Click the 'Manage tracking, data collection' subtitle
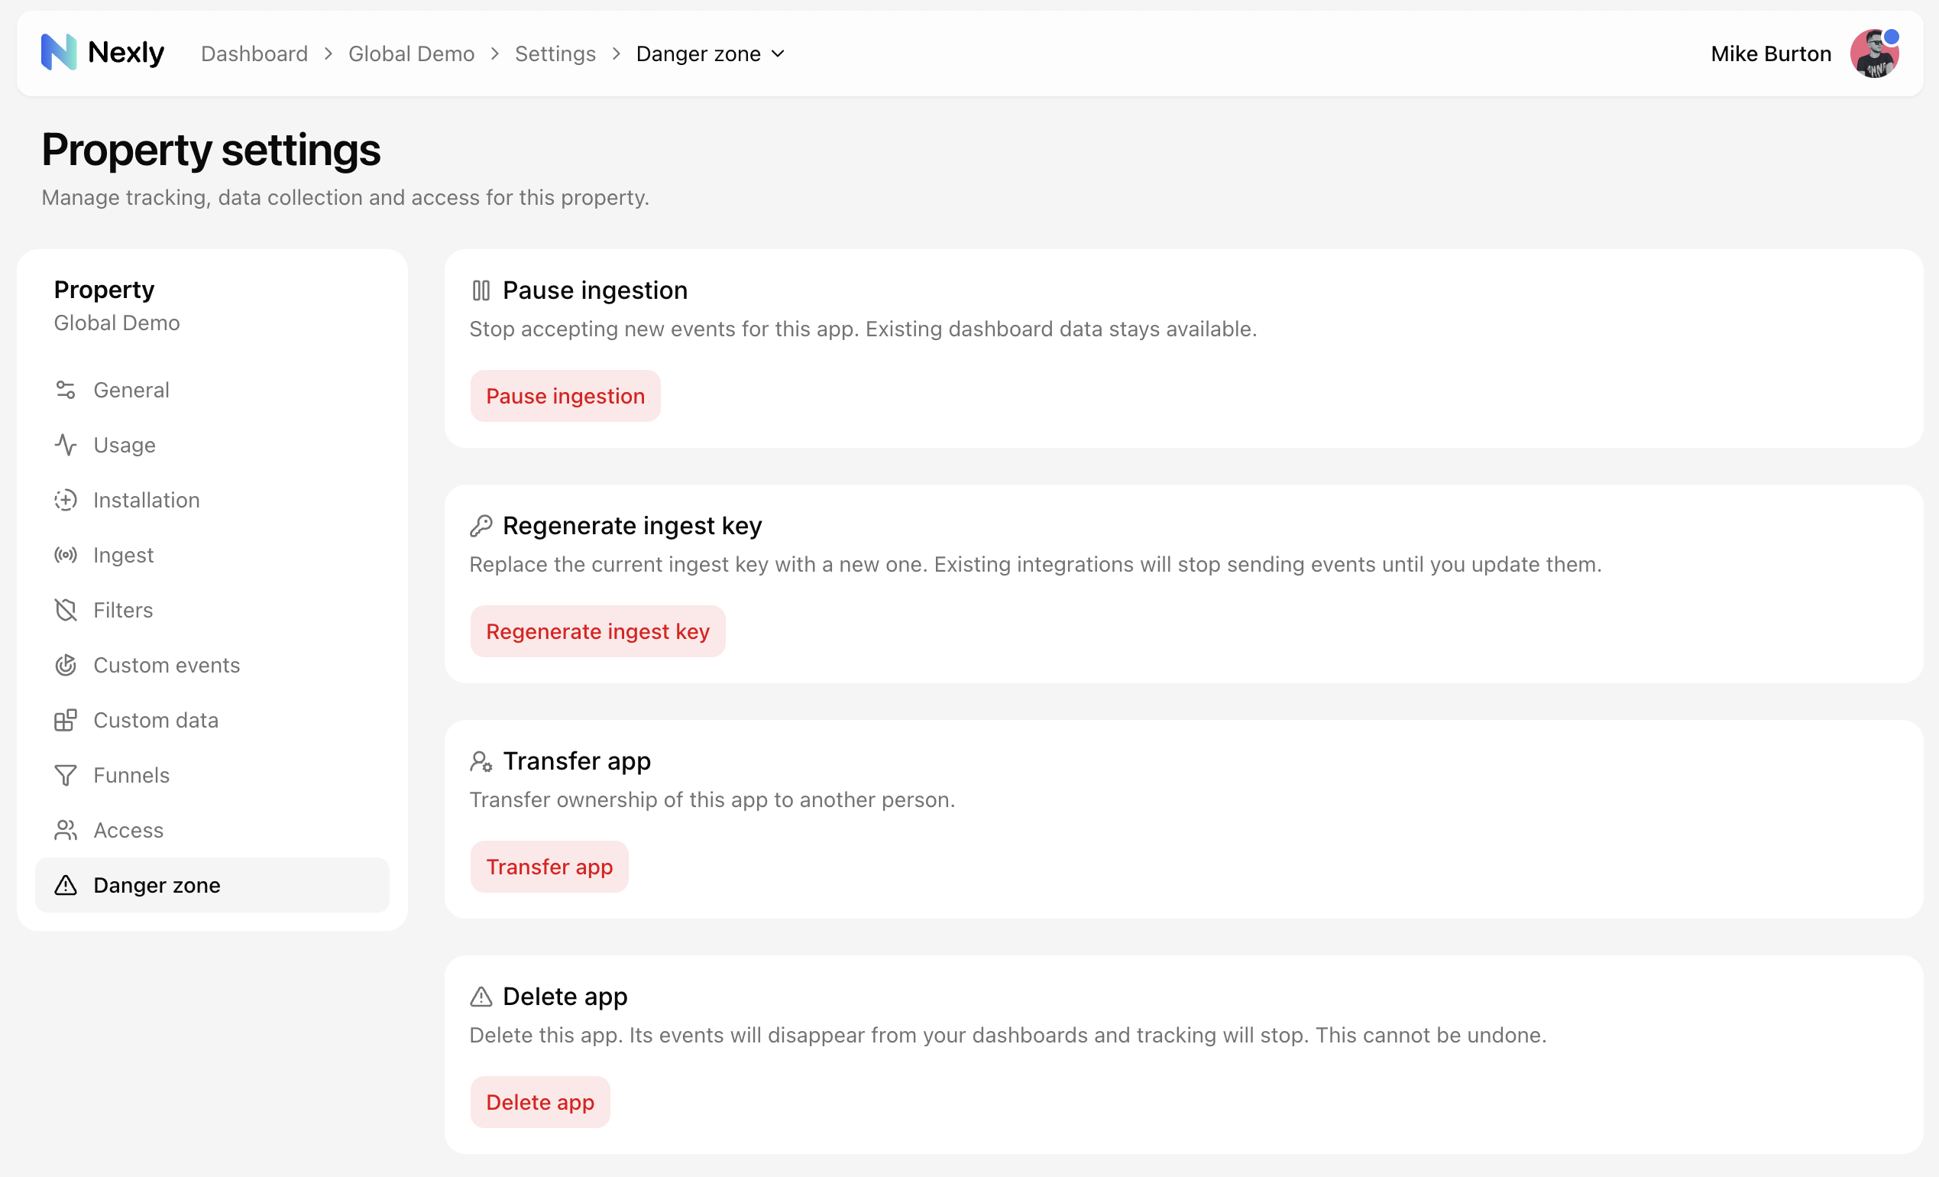Viewport: 1939px width, 1177px height. click(345, 198)
